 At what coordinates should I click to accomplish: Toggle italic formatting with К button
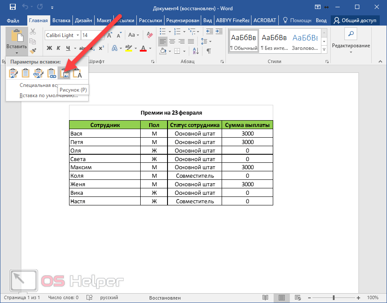coord(58,48)
